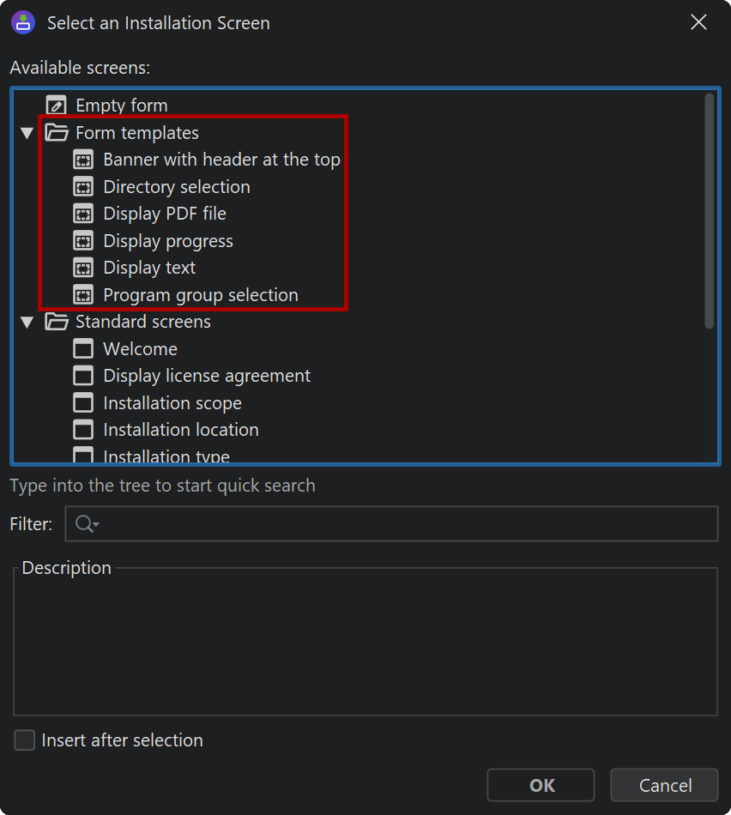Click the Form templates folder icon

pyautogui.click(x=57, y=132)
